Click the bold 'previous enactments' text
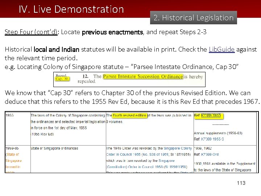Image resolution: width=261 pixels, height=196 pixels. (x=112, y=32)
